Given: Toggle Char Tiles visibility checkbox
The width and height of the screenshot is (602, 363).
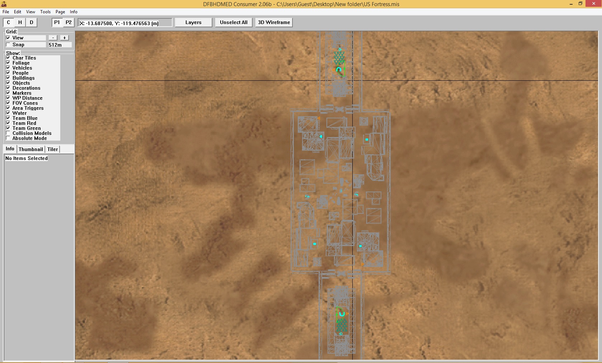Looking at the screenshot, I should pyautogui.click(x=8, y=58).
